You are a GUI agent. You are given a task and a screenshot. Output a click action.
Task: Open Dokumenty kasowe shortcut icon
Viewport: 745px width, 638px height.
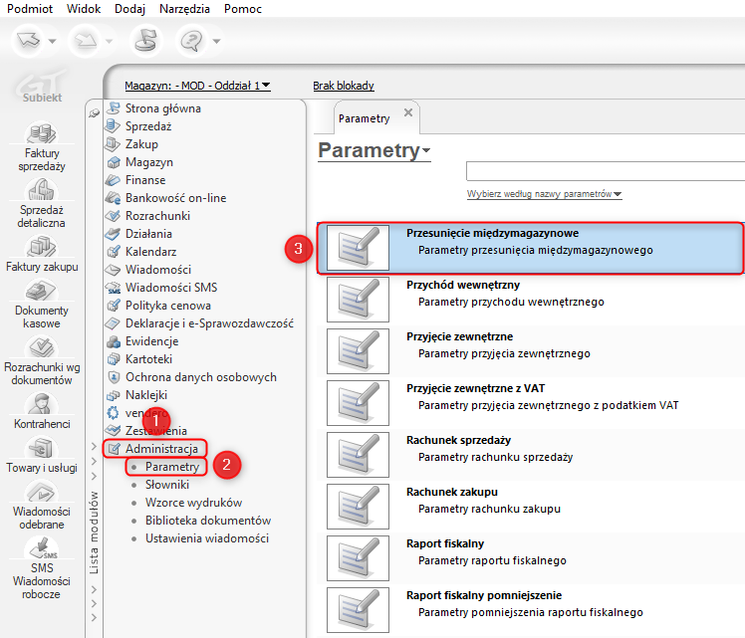click(x=42, y=290)
